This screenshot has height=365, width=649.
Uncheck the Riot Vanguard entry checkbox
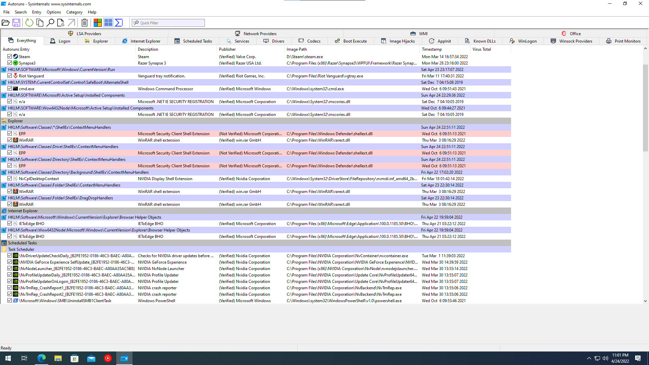10,76
